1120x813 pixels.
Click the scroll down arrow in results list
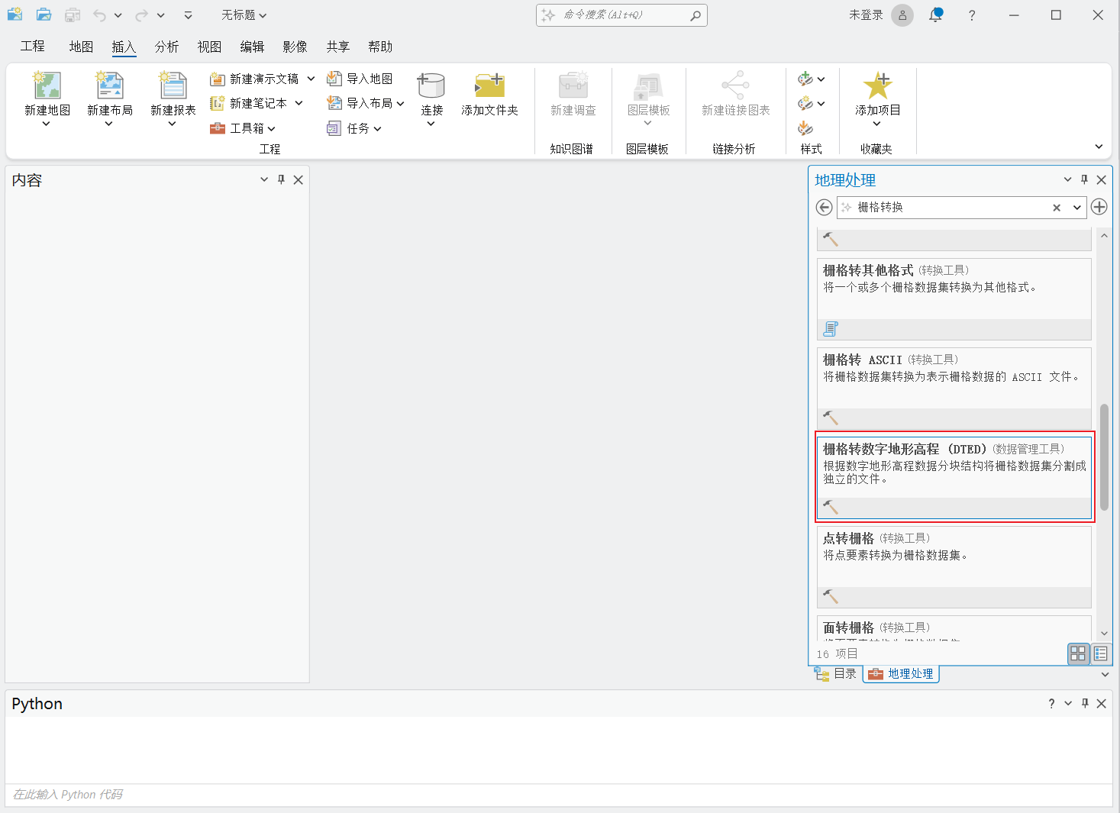[x=1104, y=634]
